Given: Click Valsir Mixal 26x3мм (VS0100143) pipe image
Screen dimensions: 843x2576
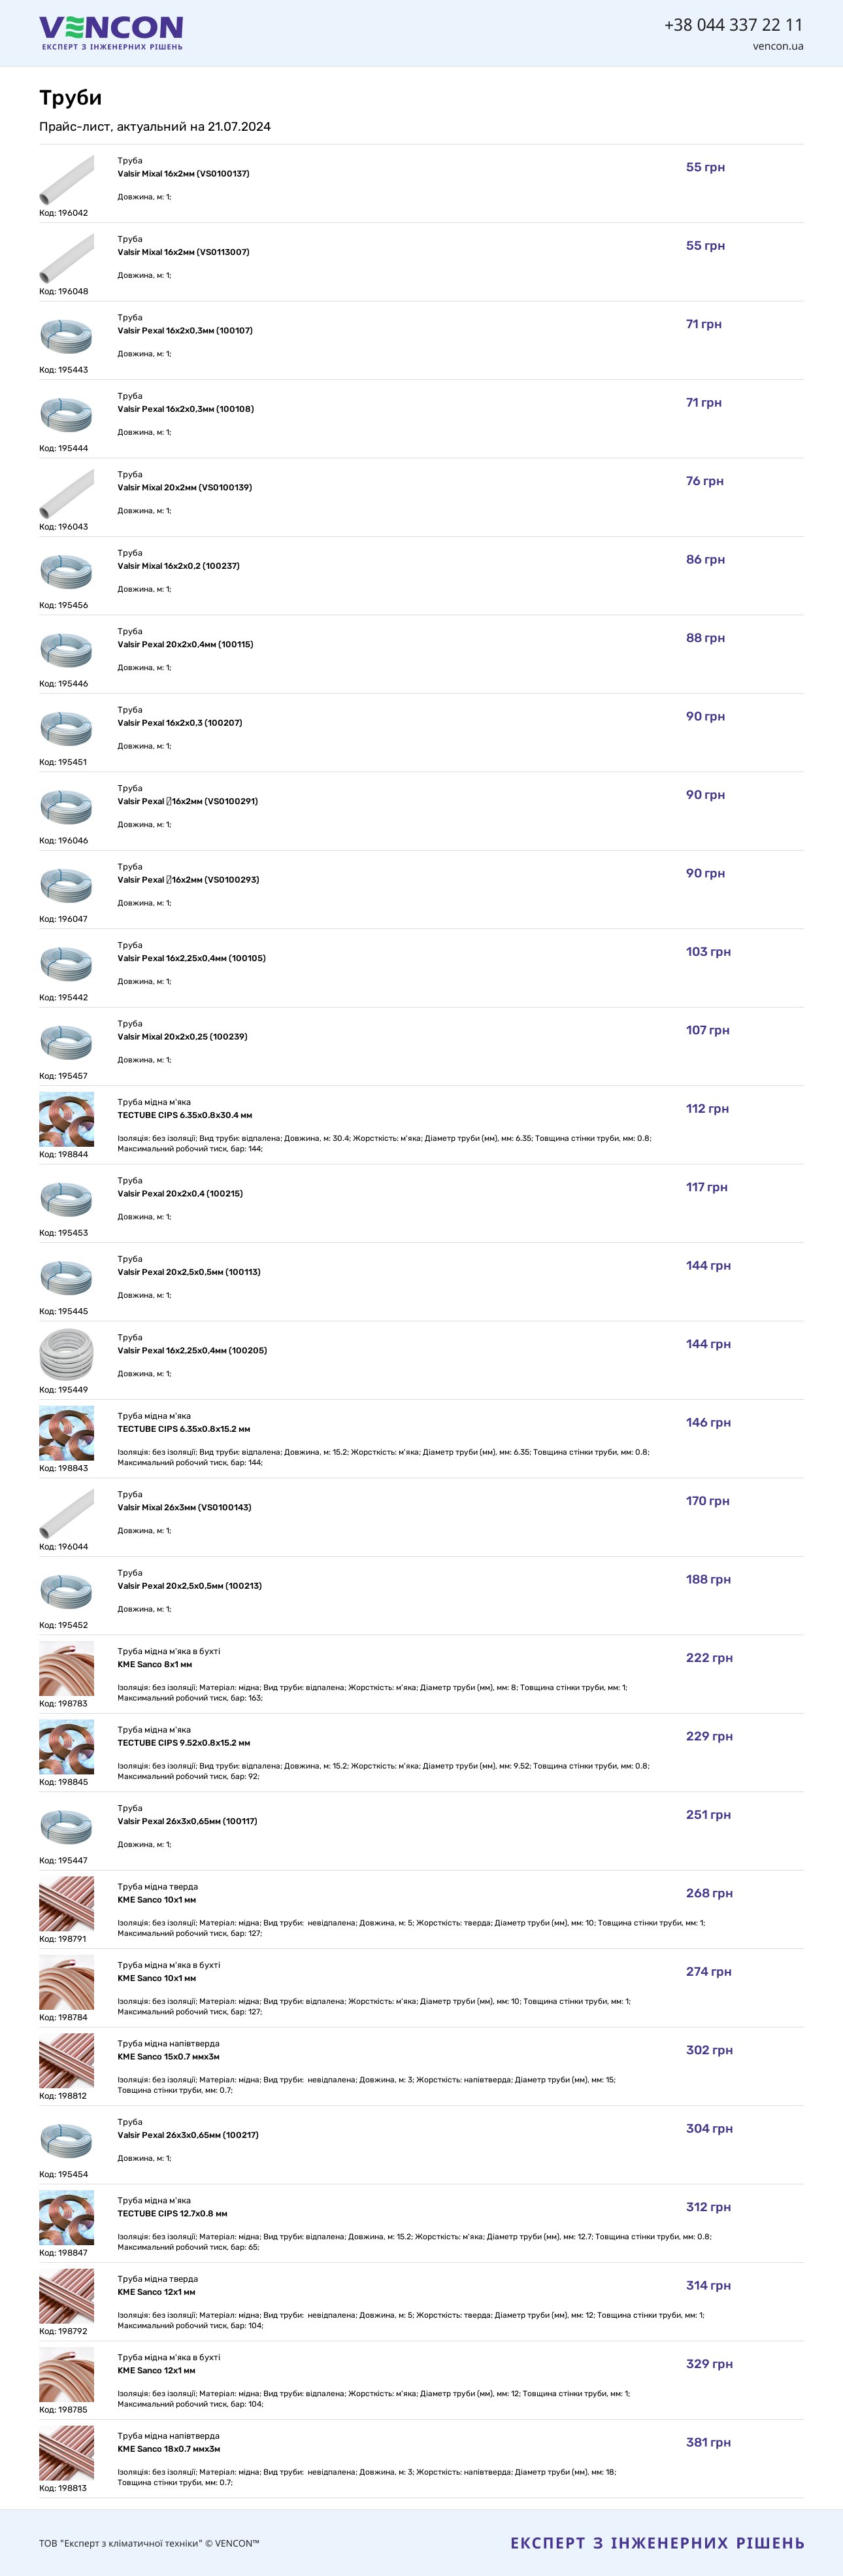Looking at the screenshot, I should (66, 1513).
